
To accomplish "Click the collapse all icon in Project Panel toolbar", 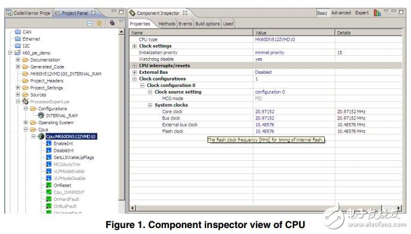I will (90, 23).
